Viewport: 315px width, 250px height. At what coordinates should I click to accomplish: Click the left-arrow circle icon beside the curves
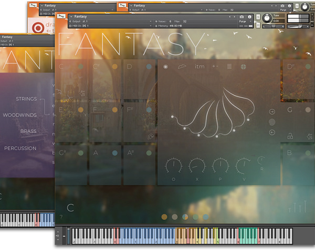[x=272, y=132]
